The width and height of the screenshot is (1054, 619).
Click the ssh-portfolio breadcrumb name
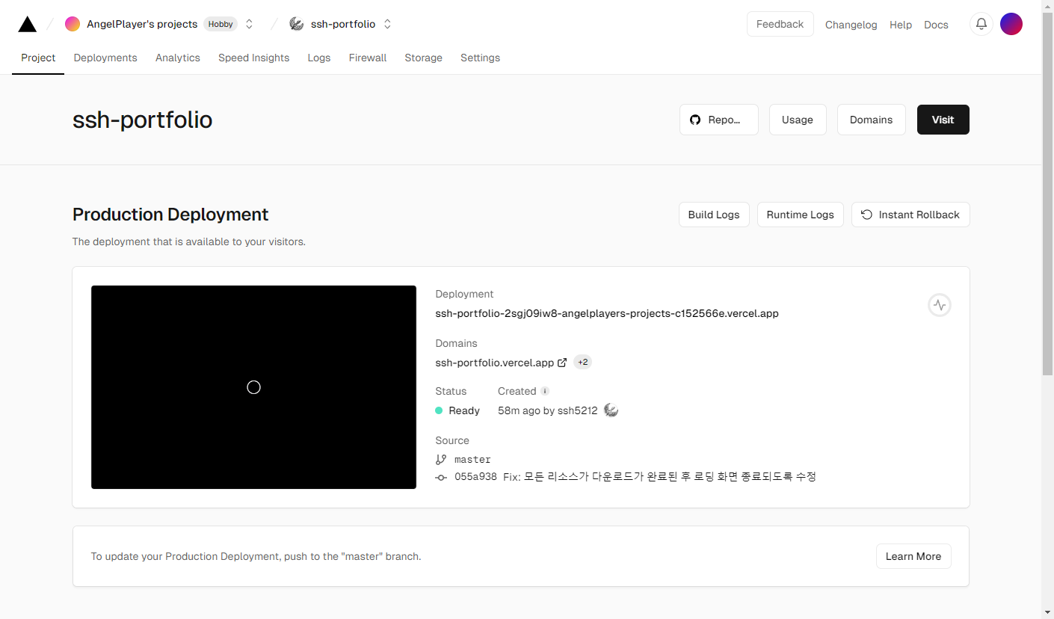tap(343, 24)
